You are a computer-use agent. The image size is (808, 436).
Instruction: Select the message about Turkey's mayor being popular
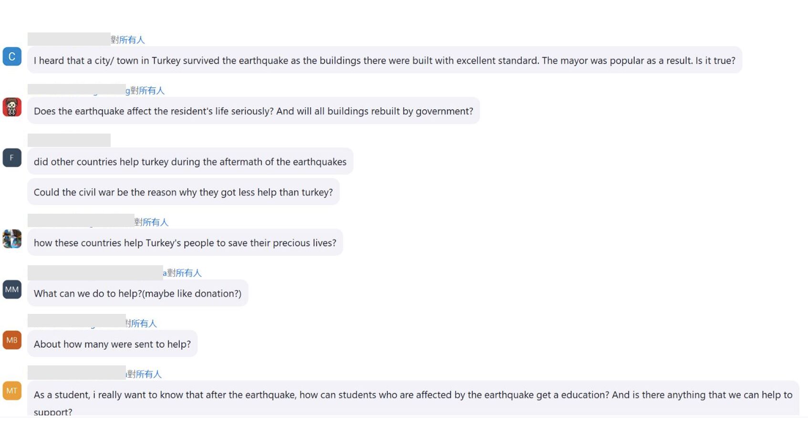[384, 61]
